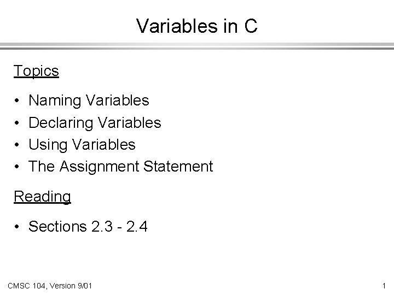The width and height of the screenshot is (394, 295).
Task: Click the "Naming Variables" bullet text
Action: pyautogui.click(x=89, y=101)
